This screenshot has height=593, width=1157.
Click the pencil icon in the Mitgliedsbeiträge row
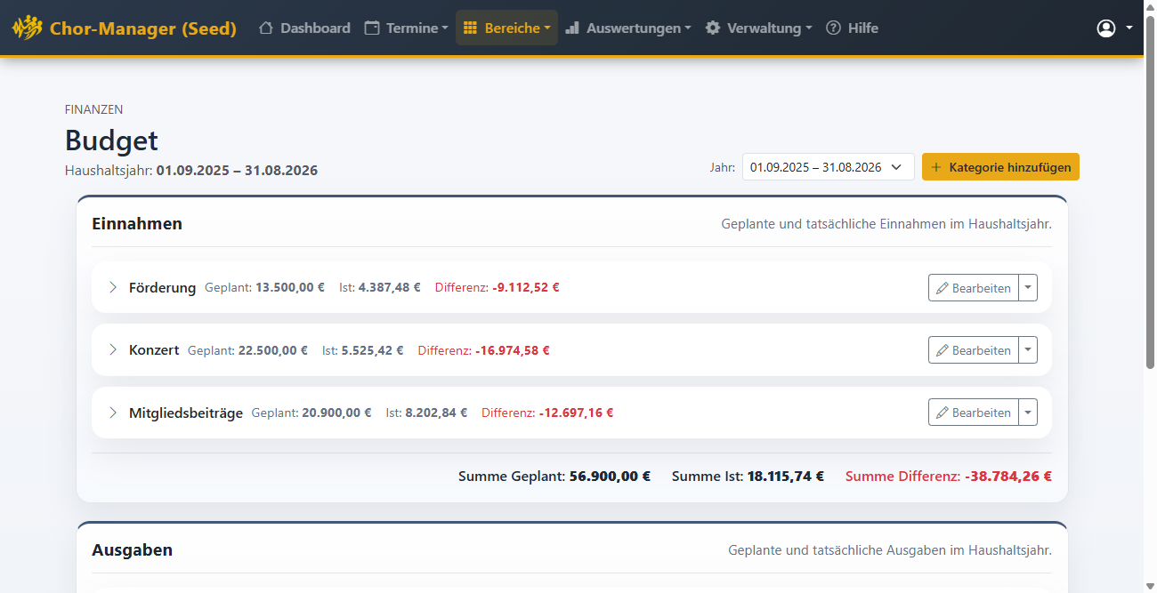[x=943, y=413]
